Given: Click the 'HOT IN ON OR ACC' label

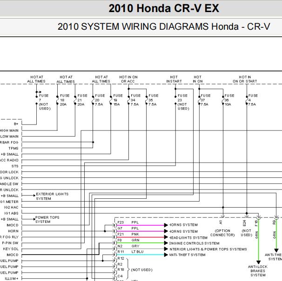Looking at the screenshot, I should 128,79.
